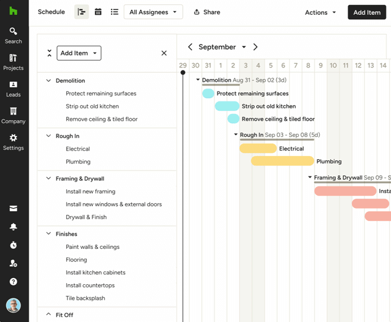Open the Actions menu

tap(320, 12)
